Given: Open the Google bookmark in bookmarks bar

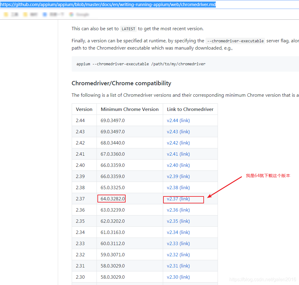Looking at the screenshot, I should tap(79, 15).
